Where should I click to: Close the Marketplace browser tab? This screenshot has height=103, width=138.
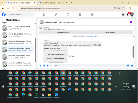(67, 3)
